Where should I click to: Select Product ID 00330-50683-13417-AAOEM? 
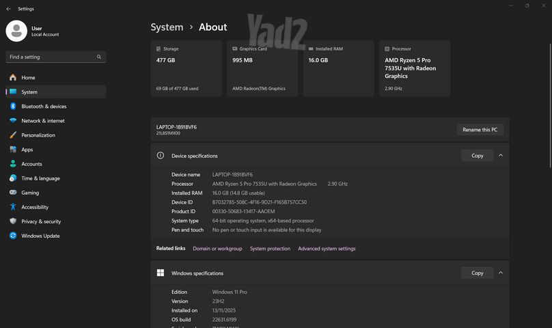click(x=244, y=211)
